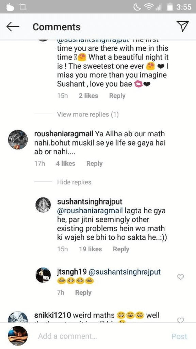196x349 pixels.
Task: Open sushantsinghrajput's avatar in the reply
Action: tap(43, 205)
